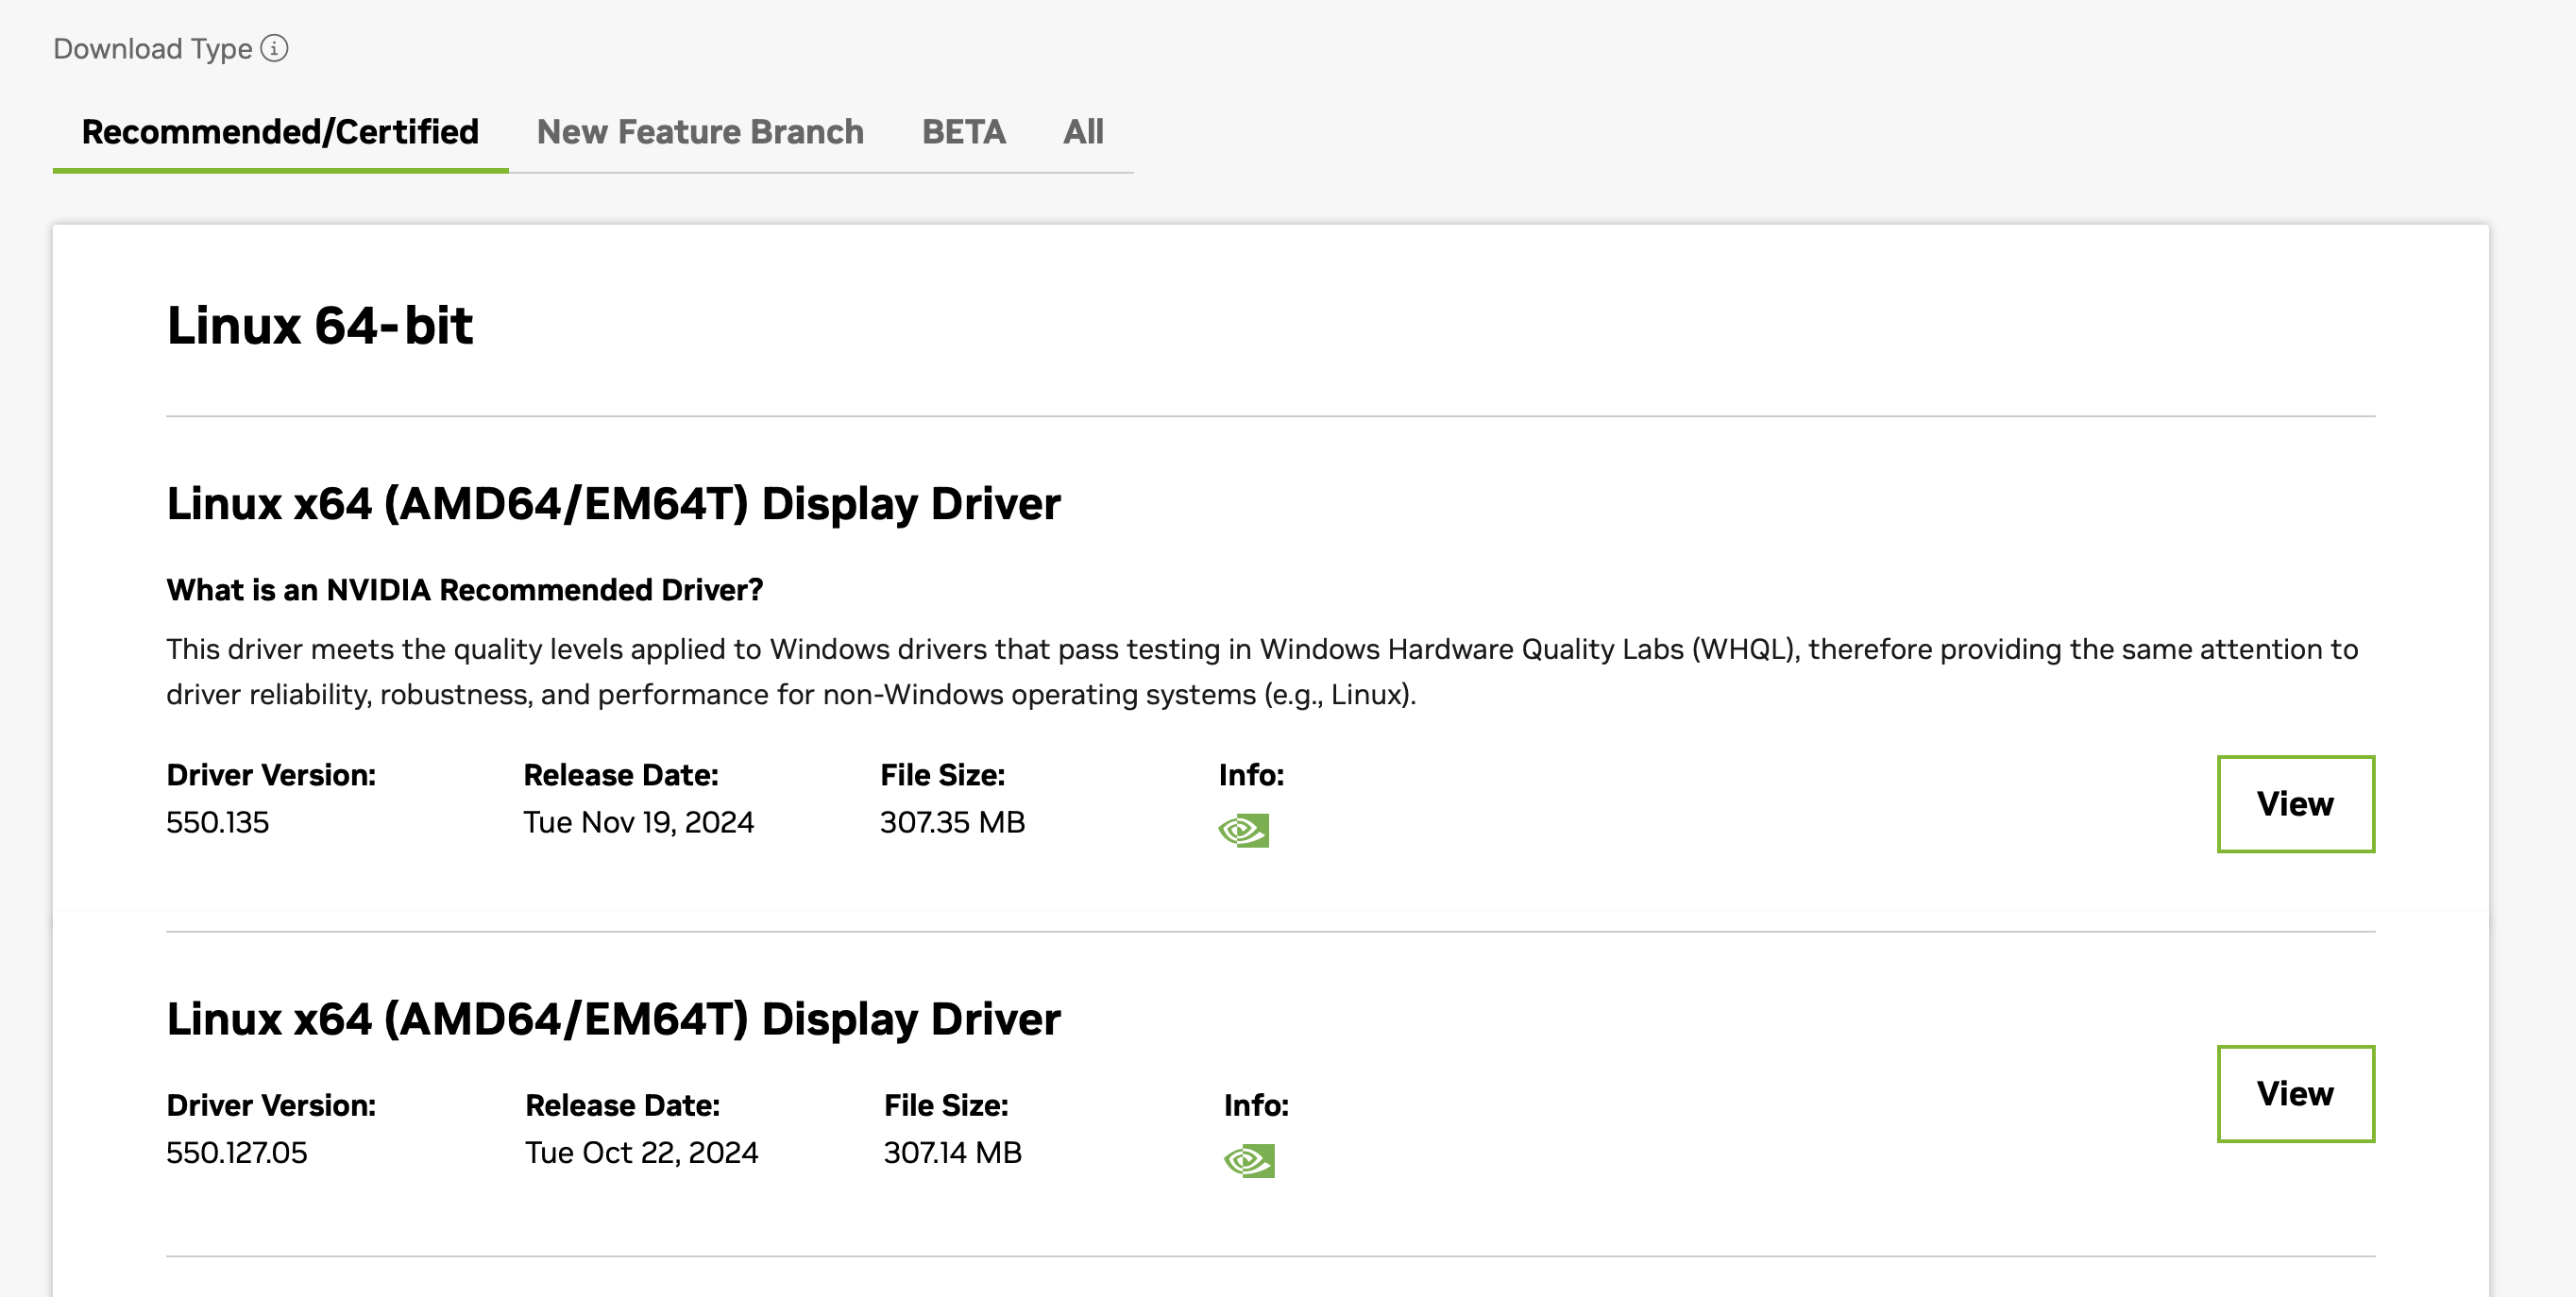Open the second Linux x64 Display Driver heading
This screenshot has width=2576, height=1297.
tap(613, 1020)
